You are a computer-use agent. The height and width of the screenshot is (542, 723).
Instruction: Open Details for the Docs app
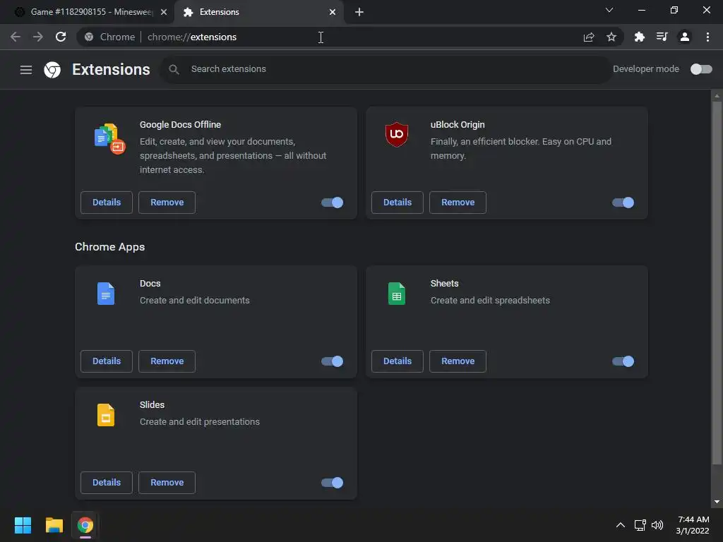[x=107, y=361]
